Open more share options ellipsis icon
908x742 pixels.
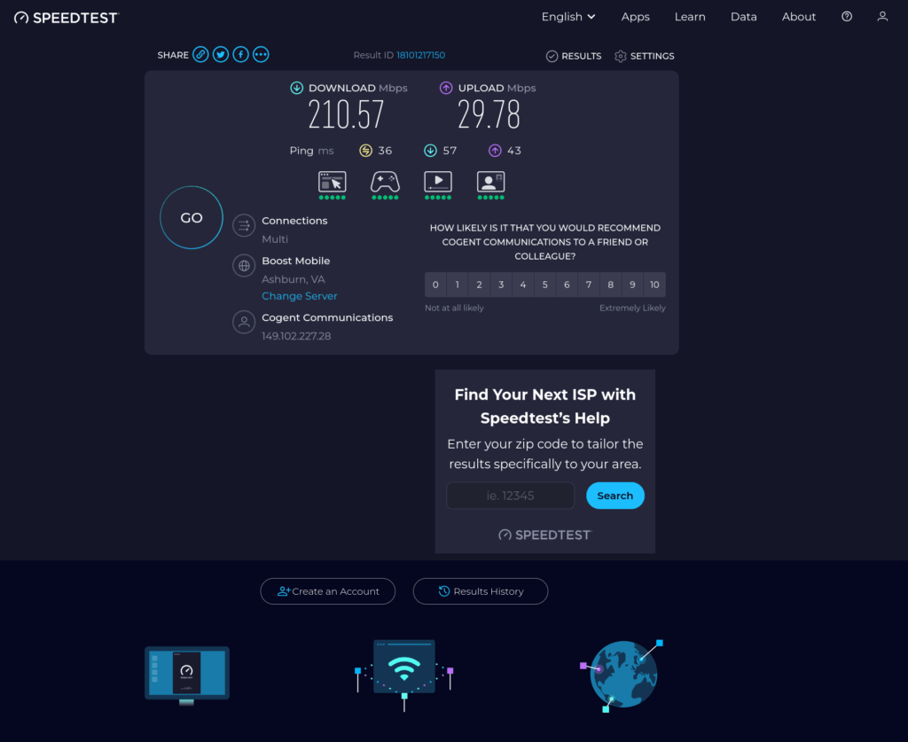click(x=262, y=54)
